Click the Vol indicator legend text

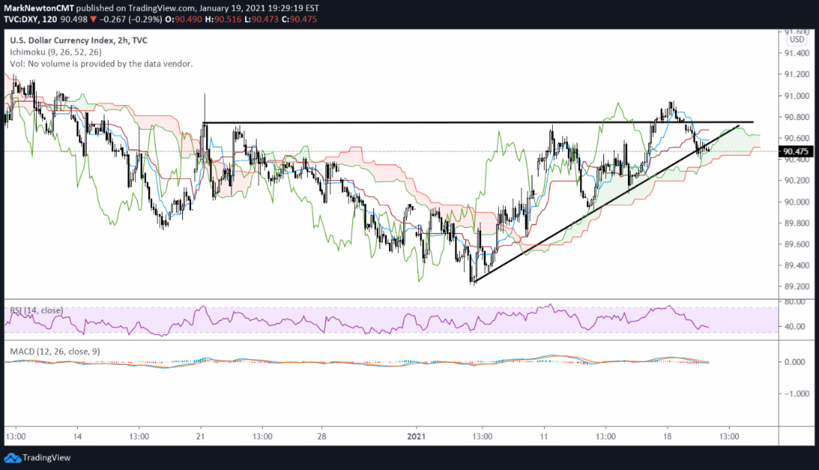[x=100, y=63]
